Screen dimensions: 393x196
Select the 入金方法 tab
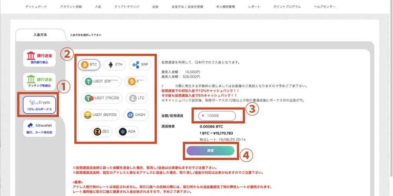[x=40, y=35]
